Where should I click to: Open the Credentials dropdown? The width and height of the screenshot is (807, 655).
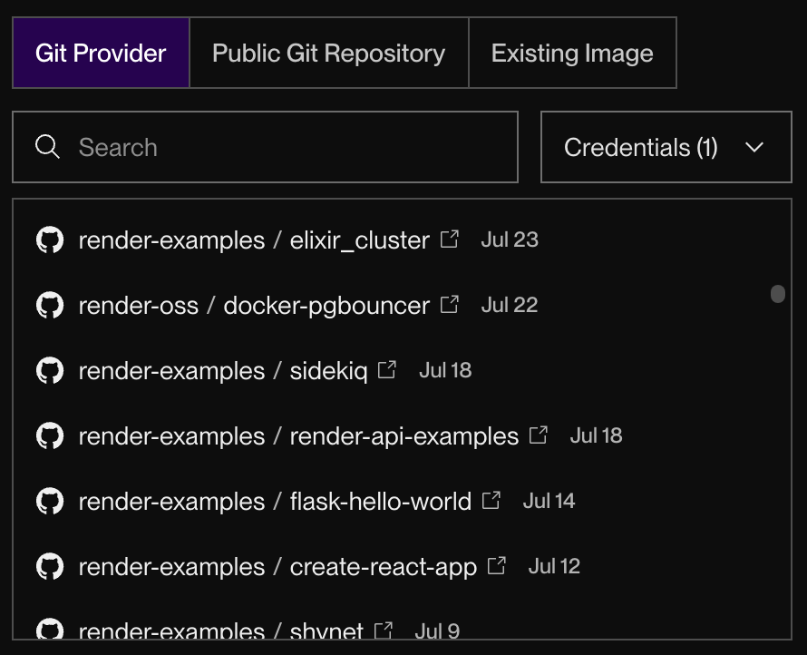[666, 146]
